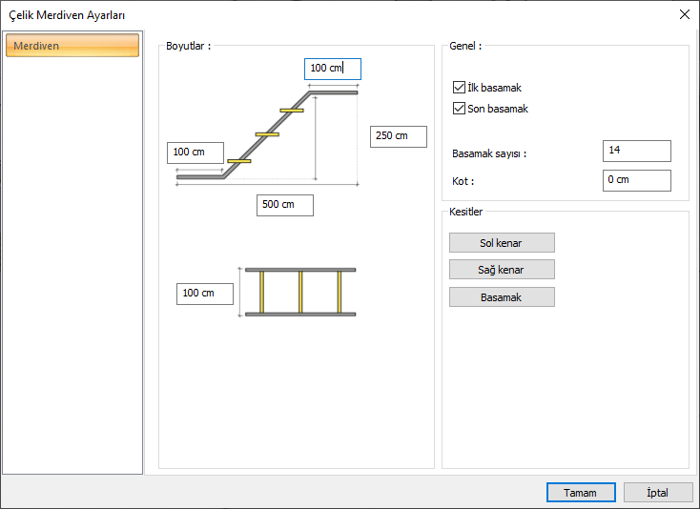Viewport: 700px width, 509px height.
Task: Open the Sol kenar section settings
Action: (x=501, y=243)
